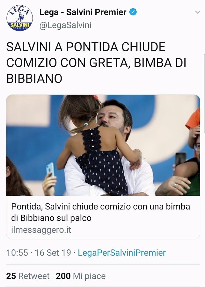Screen dimensions: 205x287
Task: Click the word BIBBIANO in the tweet
Action: (34, 78)
